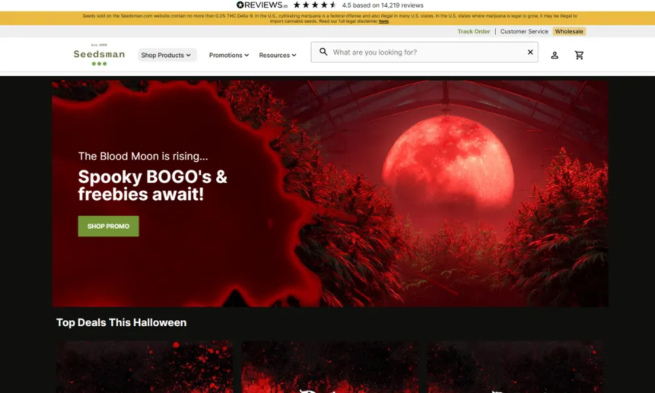
Task: Open the Promotions dropdown
Action: [229, 55]
